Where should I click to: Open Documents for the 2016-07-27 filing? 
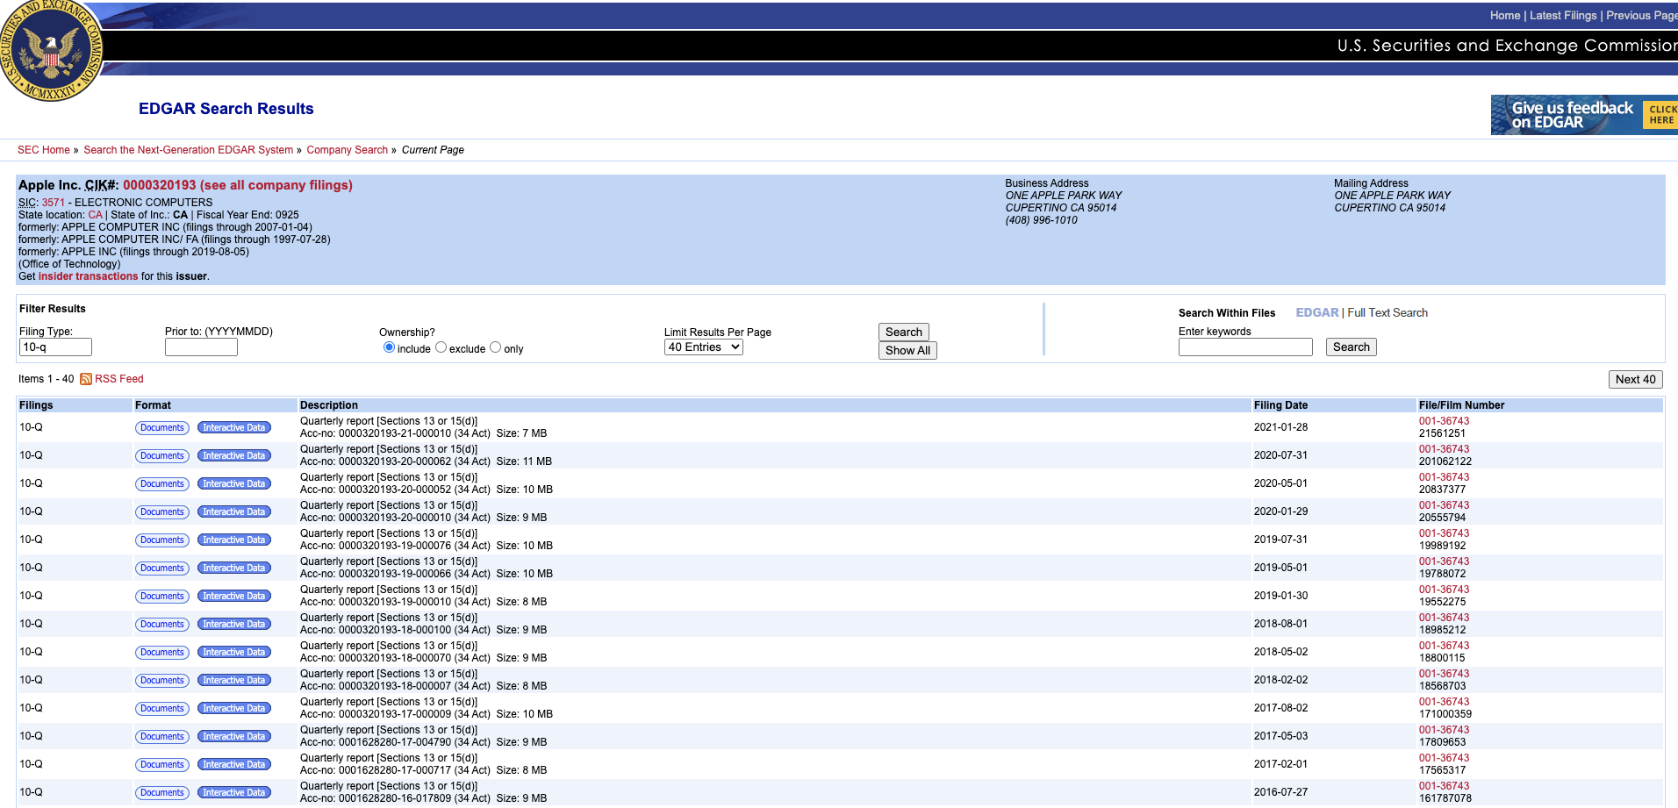162,793
